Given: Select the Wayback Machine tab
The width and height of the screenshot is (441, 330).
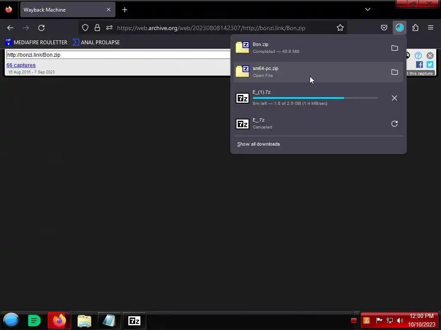Looking at the screenshot, I should (x=68, y=10).
